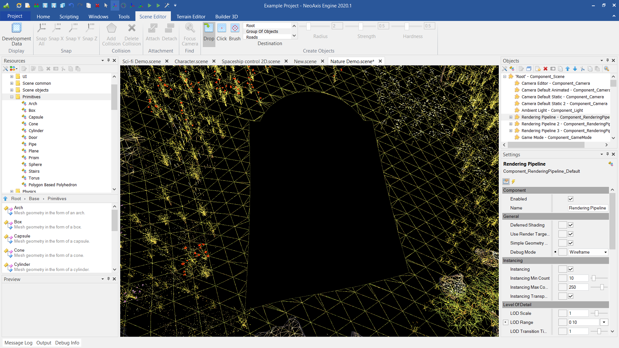
Task: Adjust the Instancing Max Count slider
Action: 602,287
